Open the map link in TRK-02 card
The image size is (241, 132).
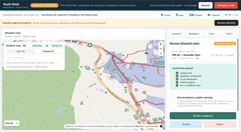pos(197,58)
